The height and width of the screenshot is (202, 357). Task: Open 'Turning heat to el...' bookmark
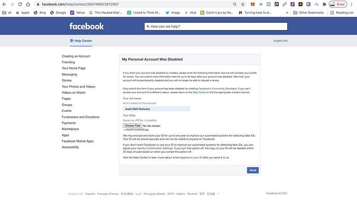(x=255, y=13)
